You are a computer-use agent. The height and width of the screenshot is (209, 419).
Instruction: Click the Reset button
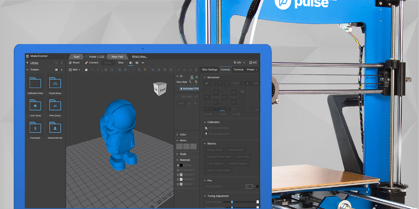point(74,63)
